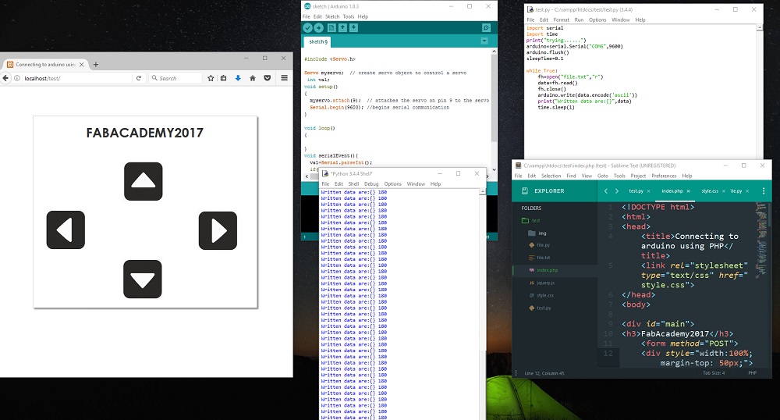Go back in the Firefox browser
The width and height of the screenshot is (780, 420).
pos(6,78)
